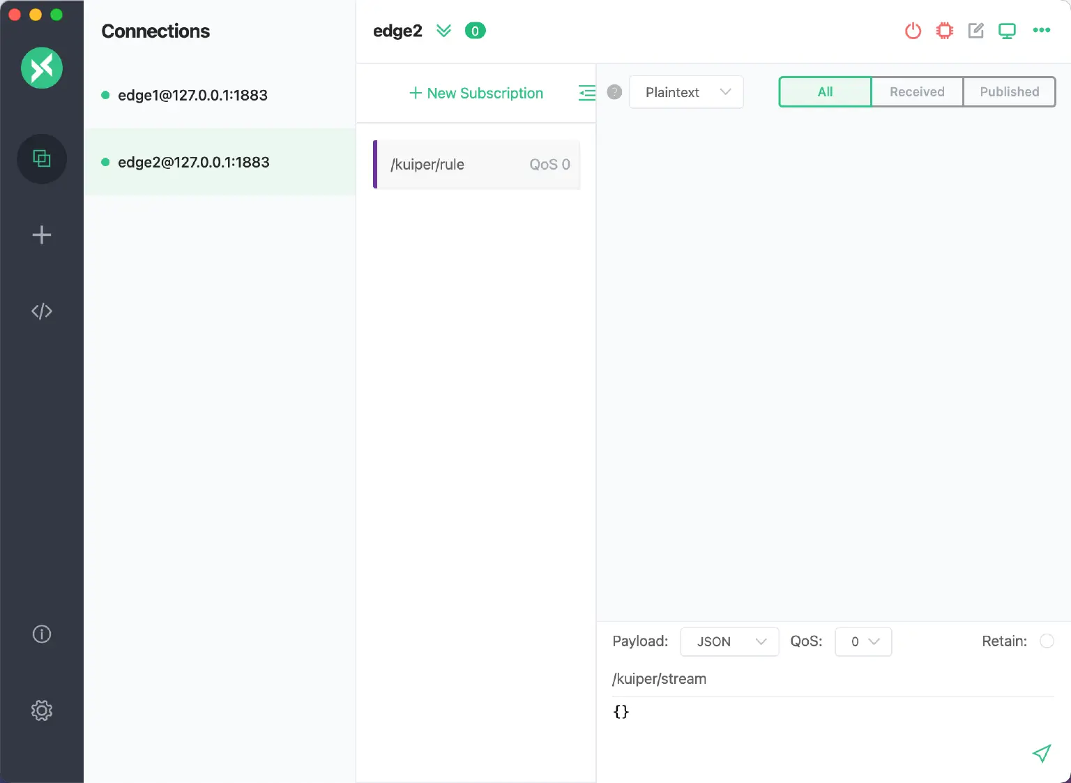The height and width of the screenshot is (783, 1071).
Task: Click the New Subscription button
Action: (476, 94)
